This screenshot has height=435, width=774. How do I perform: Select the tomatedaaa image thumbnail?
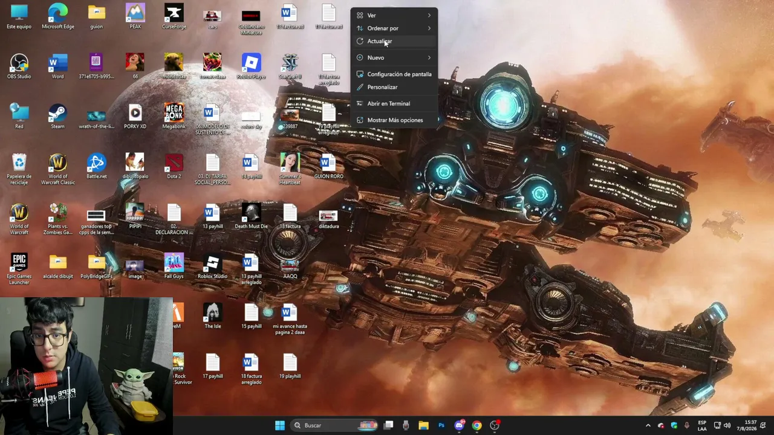tap(212, 66)
